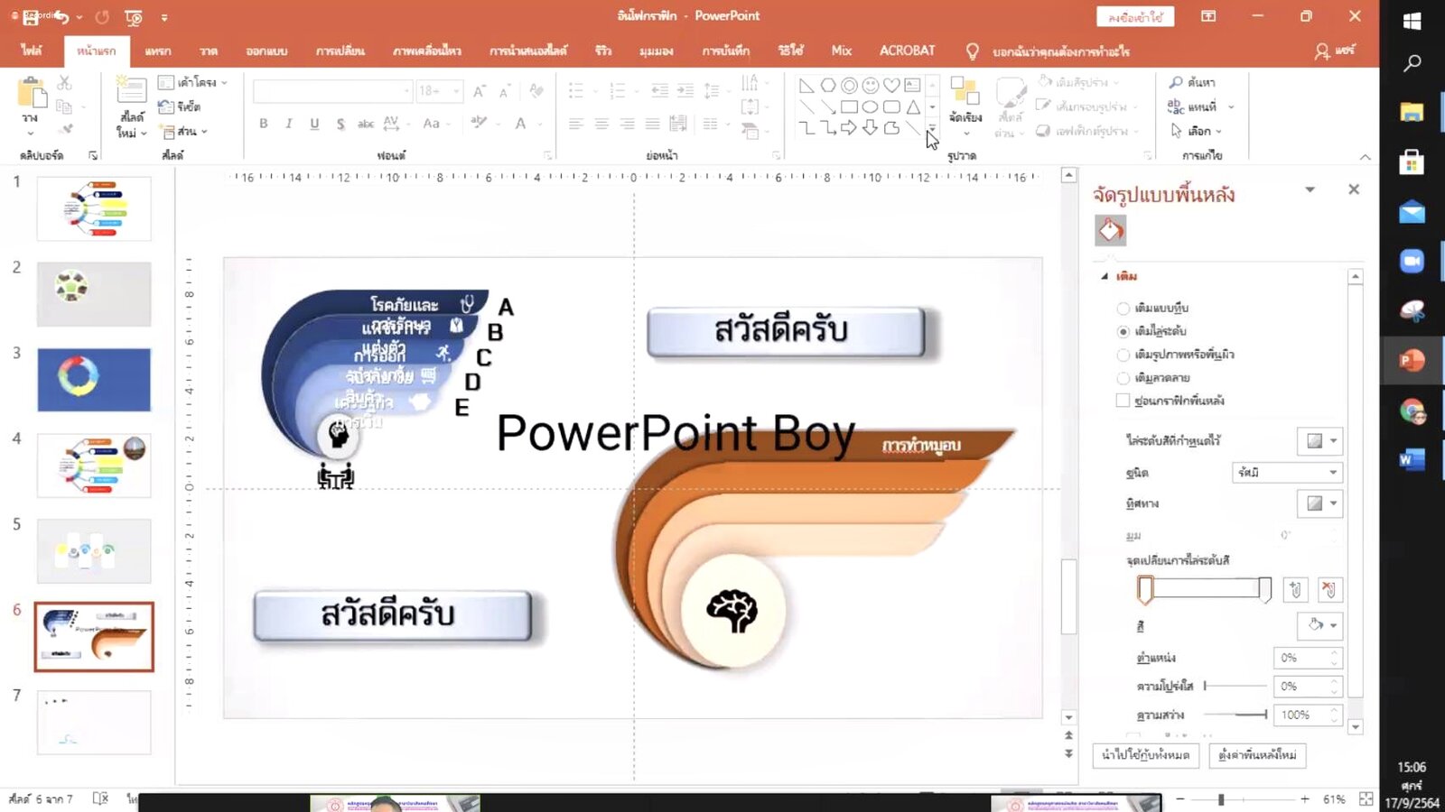The width and height of the screenshot is (1445, 812).
Task: Click the reset background button
Action: pos(1257,755)
